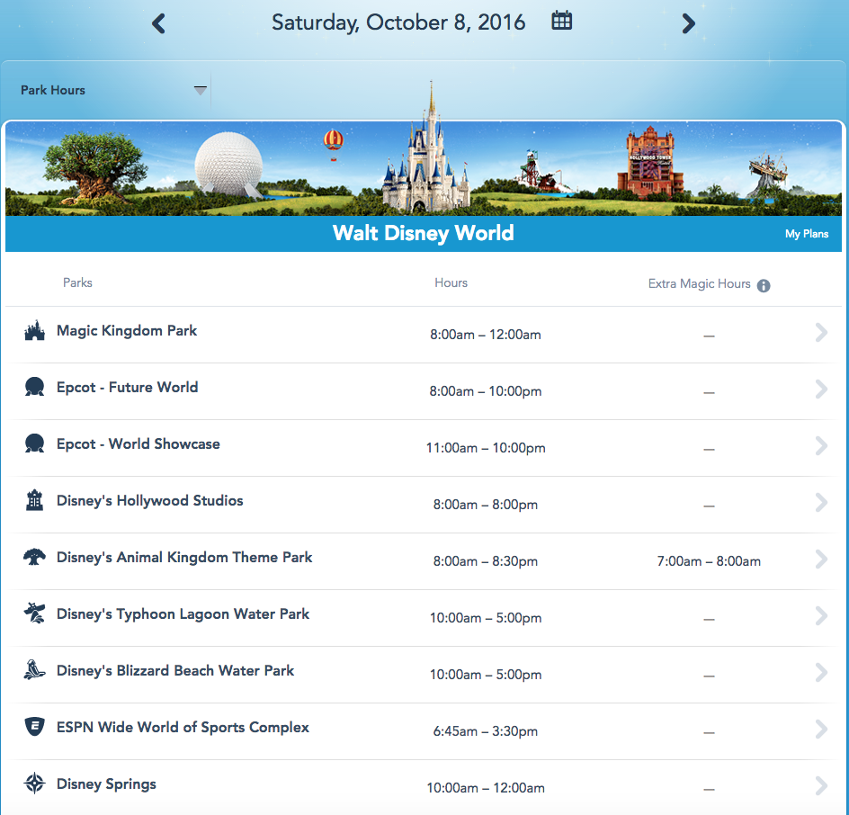Click the Hollywood Studios tower icon

34,501
